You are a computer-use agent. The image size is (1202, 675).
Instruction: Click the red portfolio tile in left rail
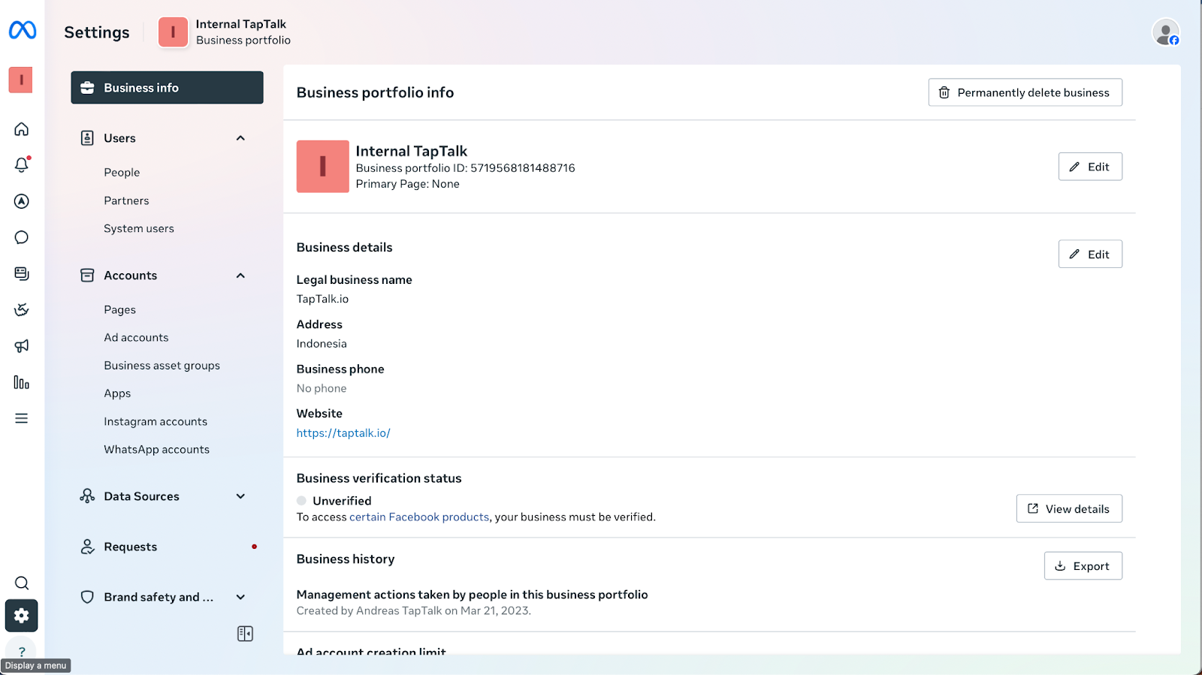[20, 80]
